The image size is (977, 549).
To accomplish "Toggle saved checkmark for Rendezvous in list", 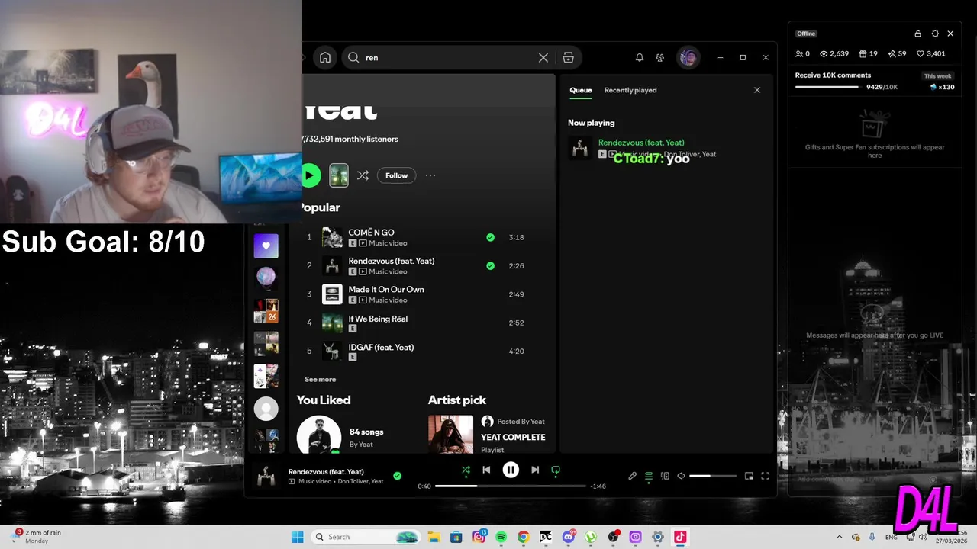I will (490, 266).
